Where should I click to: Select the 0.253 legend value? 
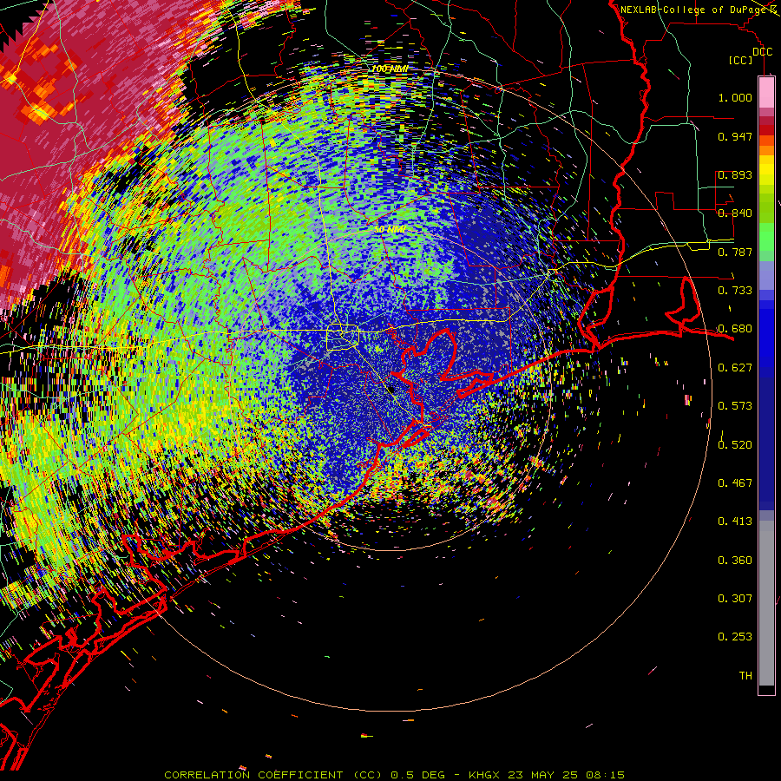[x=735, y=637]
